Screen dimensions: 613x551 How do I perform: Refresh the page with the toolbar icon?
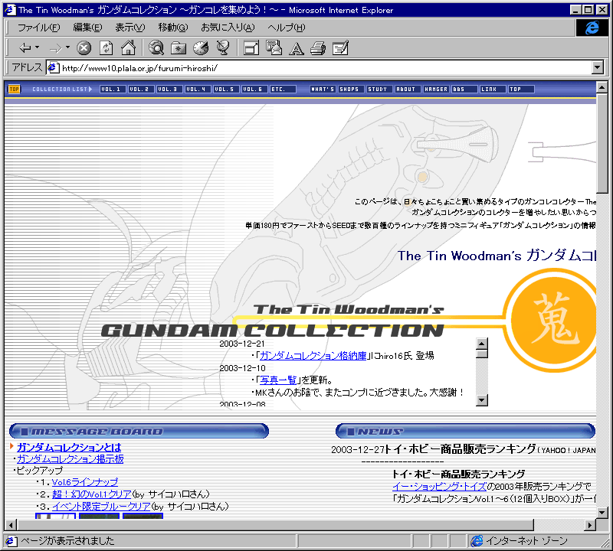point(106,48)
